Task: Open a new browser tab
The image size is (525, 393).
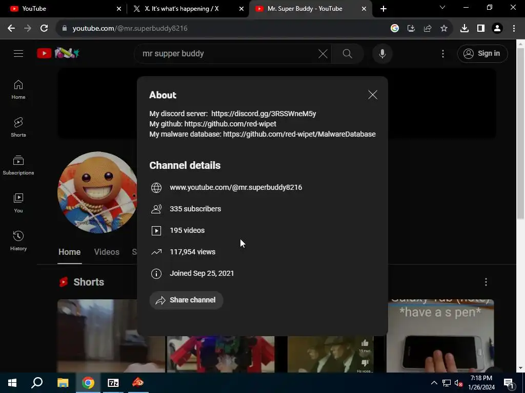Action: [383, 9]
